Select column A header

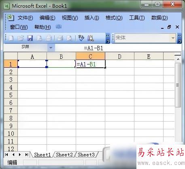(x=32, y=56)
